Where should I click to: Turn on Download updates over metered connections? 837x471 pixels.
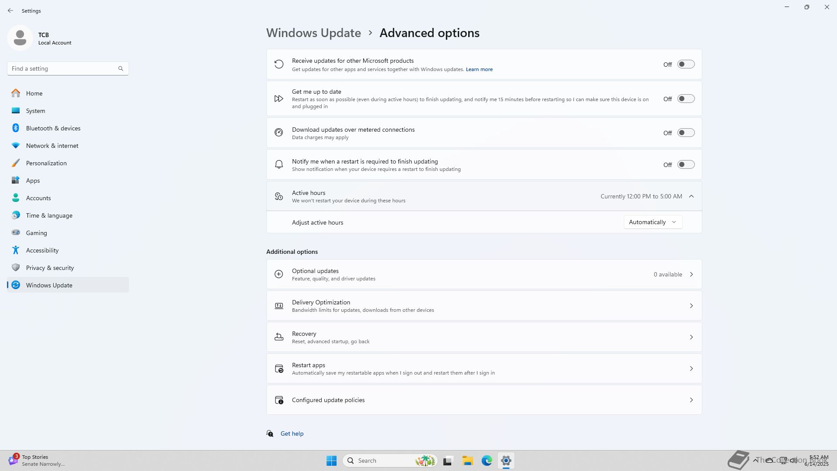(686, 133)
